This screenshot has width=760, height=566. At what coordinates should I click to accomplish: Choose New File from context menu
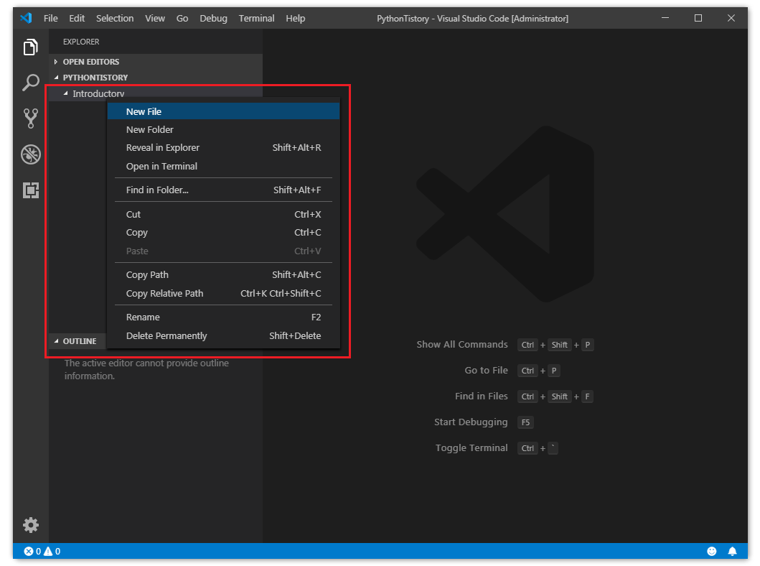coord(223,111)
